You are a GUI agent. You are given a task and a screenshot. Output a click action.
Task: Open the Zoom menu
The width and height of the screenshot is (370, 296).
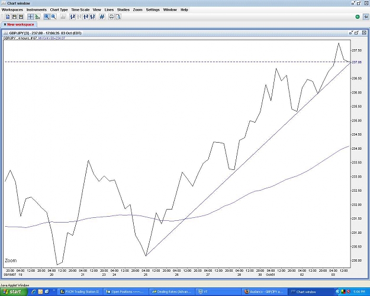(x=137, y=9)
